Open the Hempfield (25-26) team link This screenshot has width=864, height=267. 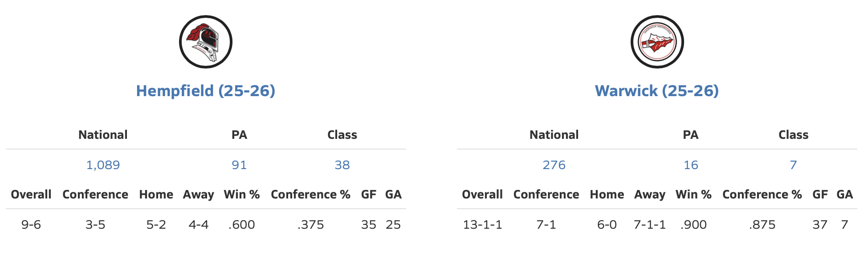205,91
